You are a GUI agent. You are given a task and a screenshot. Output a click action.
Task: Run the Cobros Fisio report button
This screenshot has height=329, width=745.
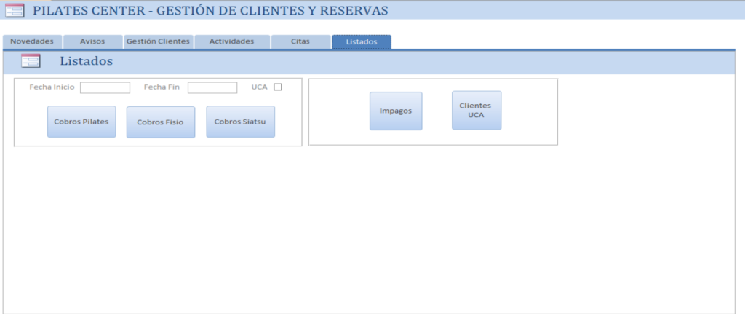coord(161,122)
